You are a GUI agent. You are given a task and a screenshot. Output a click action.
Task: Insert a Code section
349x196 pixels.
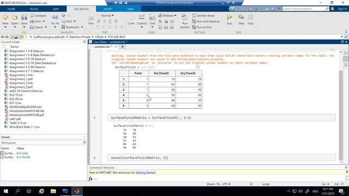(x=131, y=17)
